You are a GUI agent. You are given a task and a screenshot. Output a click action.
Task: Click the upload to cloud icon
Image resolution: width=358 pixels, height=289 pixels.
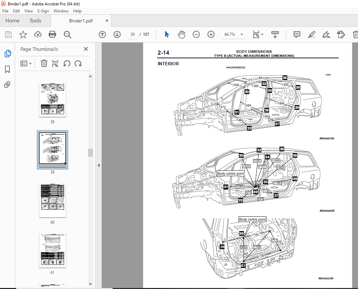click(x=38, y=34)
